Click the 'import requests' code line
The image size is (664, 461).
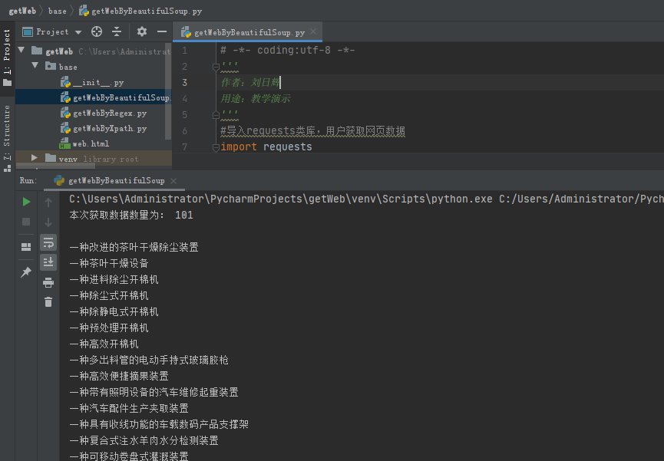pyautogui.click(x=266, y=147)
